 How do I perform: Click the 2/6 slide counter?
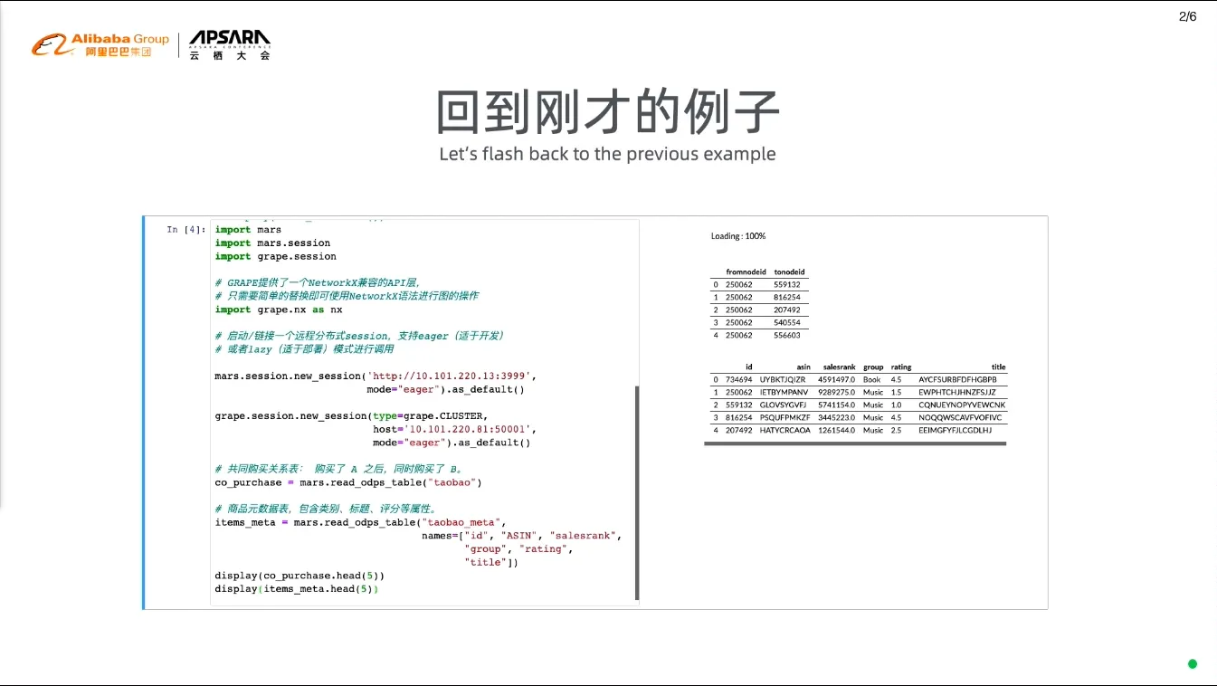(x=1188, y=16)
